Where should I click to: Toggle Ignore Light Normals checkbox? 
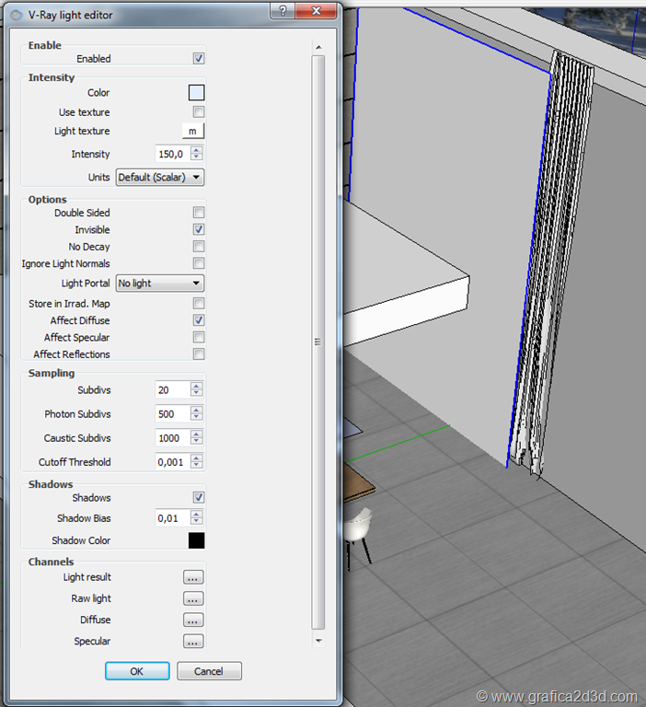(199, 263)
